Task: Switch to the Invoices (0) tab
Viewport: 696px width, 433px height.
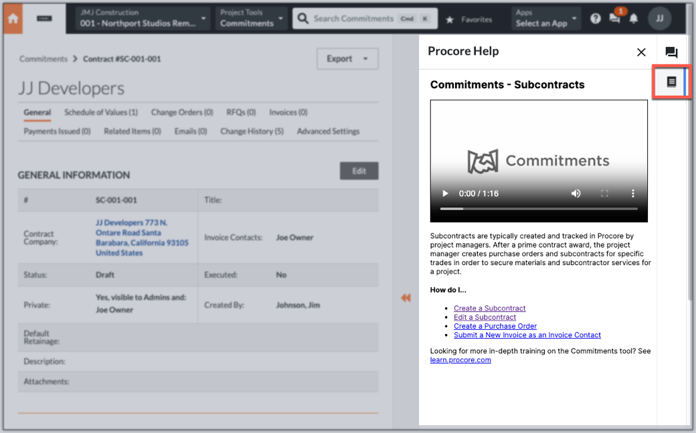Action: click(x=288, y=112)
